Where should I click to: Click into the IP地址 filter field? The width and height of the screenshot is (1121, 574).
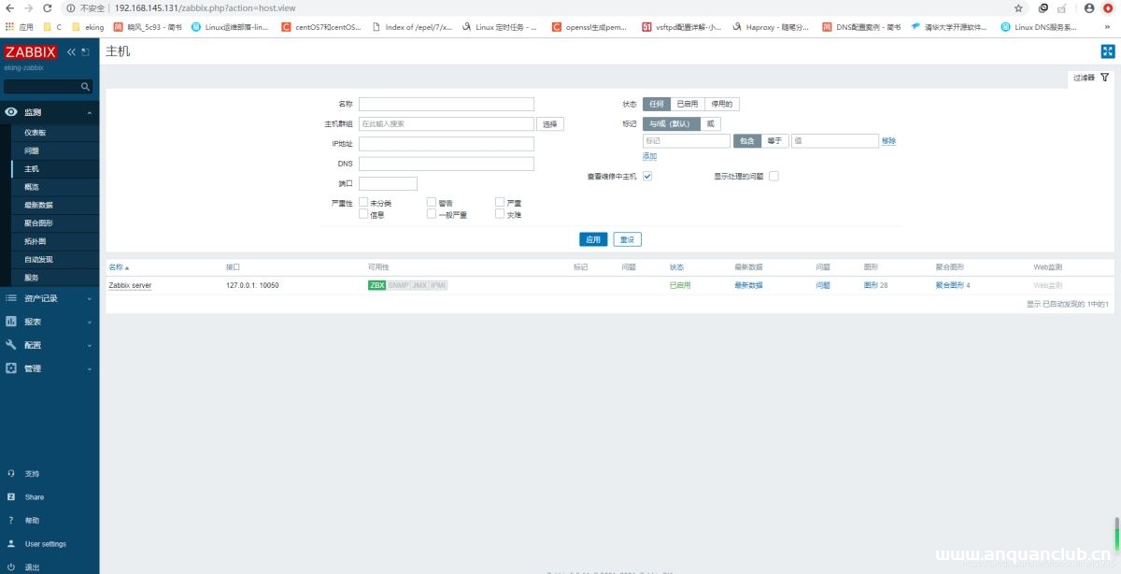point(447,144)
